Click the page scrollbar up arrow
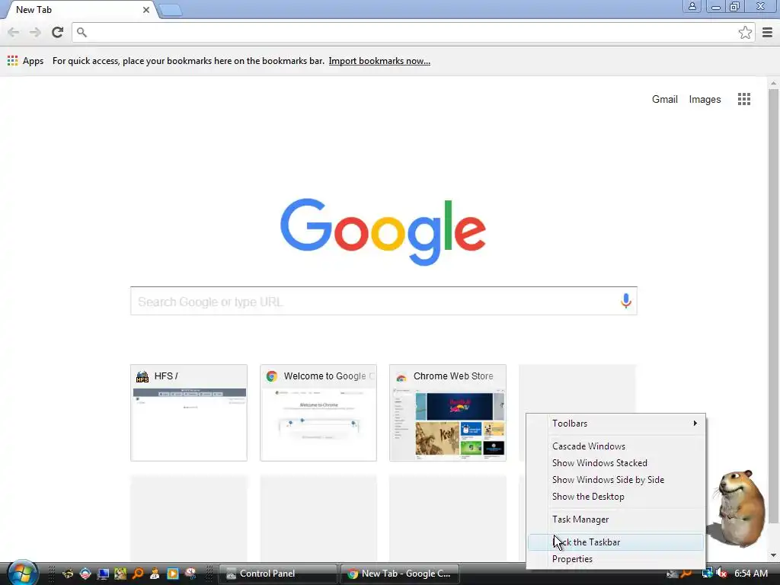The image size is (780, 585). (x=773, y=82)
